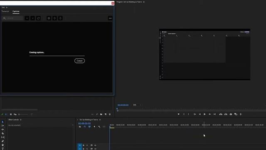Image resolution: width=266 pixels, height=150 pixels.
Task: Cancel the caption creation
Action: (79, 61)
